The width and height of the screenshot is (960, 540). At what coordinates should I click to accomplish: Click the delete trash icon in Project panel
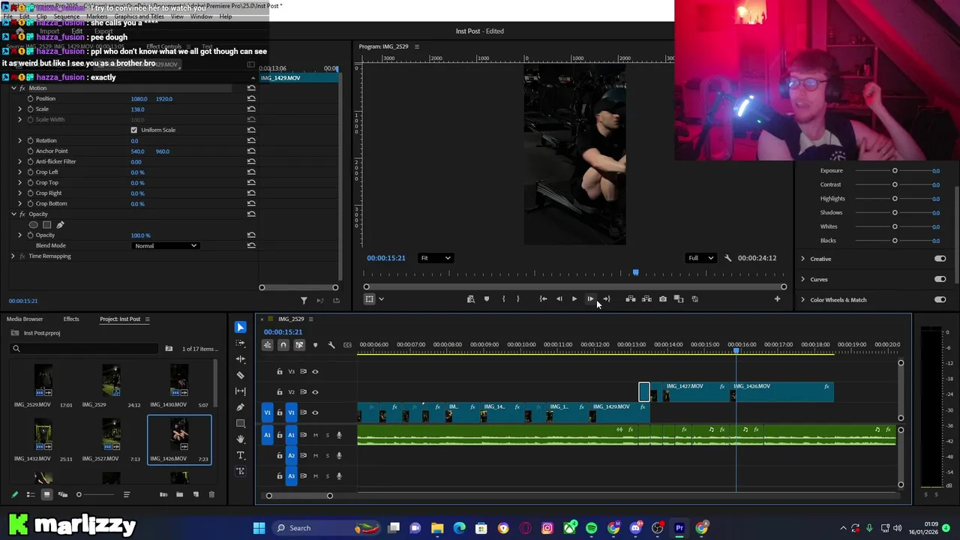(211, 494)
